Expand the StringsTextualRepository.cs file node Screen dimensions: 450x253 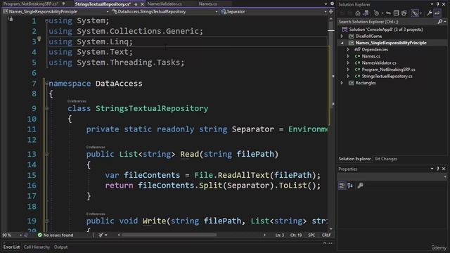[348, 77]
